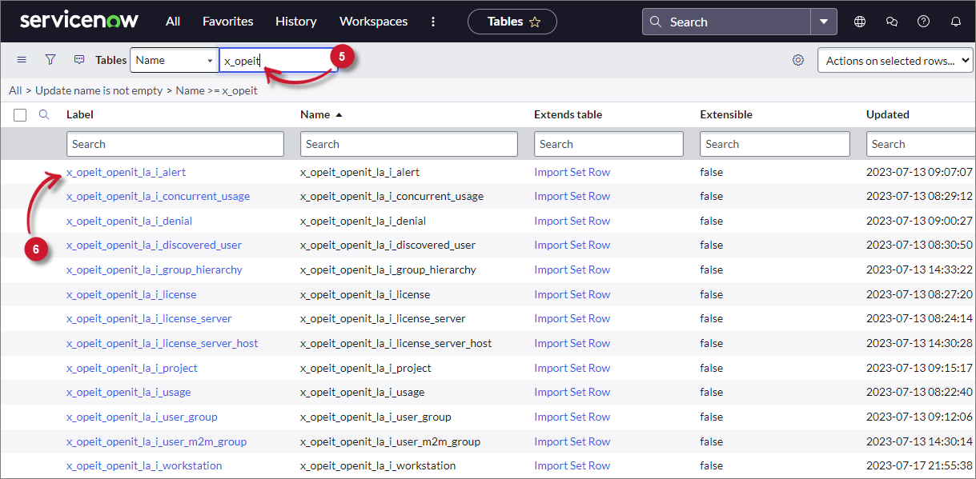The width and height of the screenshot is (976, 479).
Task: Toggle the select-all rows checkbox
Action: pos(20,115)
